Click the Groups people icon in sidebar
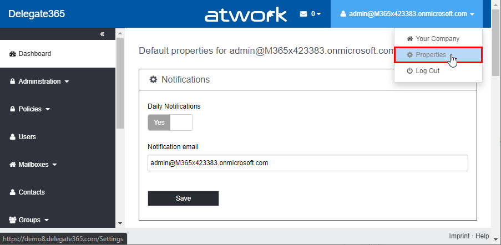The width and height of the screenshot is (501, 245). tap(13, 220)
